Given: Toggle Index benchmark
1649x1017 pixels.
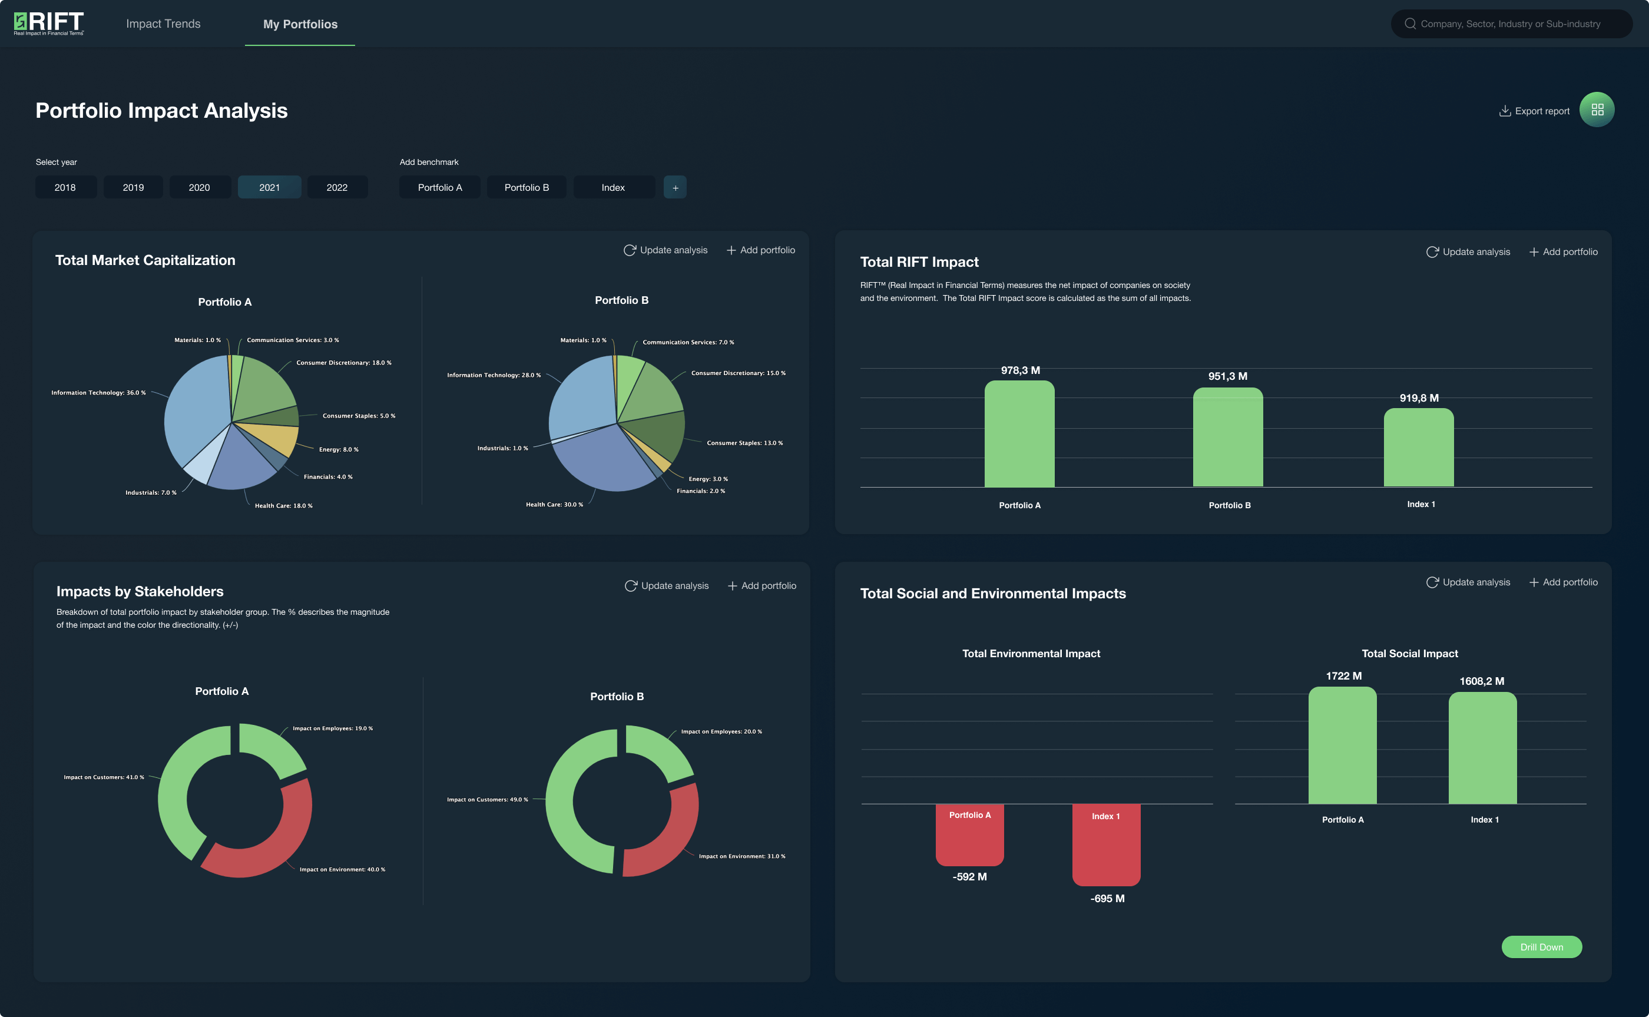Looking at the screenshot, I should tap(613, 187).
